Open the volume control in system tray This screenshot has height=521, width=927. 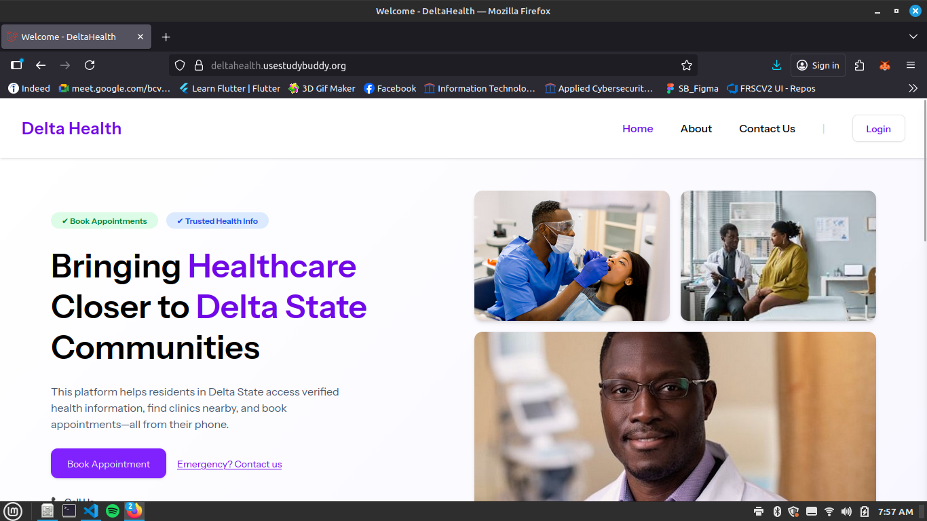click(x=846, y=512)
